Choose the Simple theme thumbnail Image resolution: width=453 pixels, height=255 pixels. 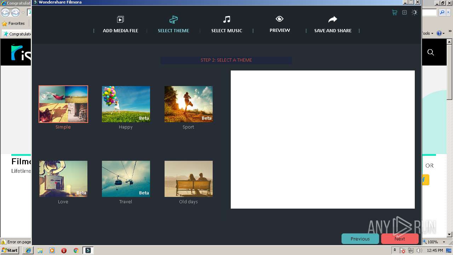click(63, 104)
